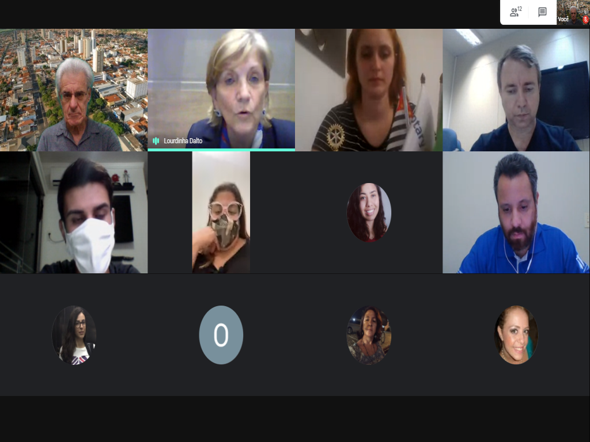This screenshot has width=590, height=442.
Task: Click the tile of man beside dark monitor
Action: 516,90
